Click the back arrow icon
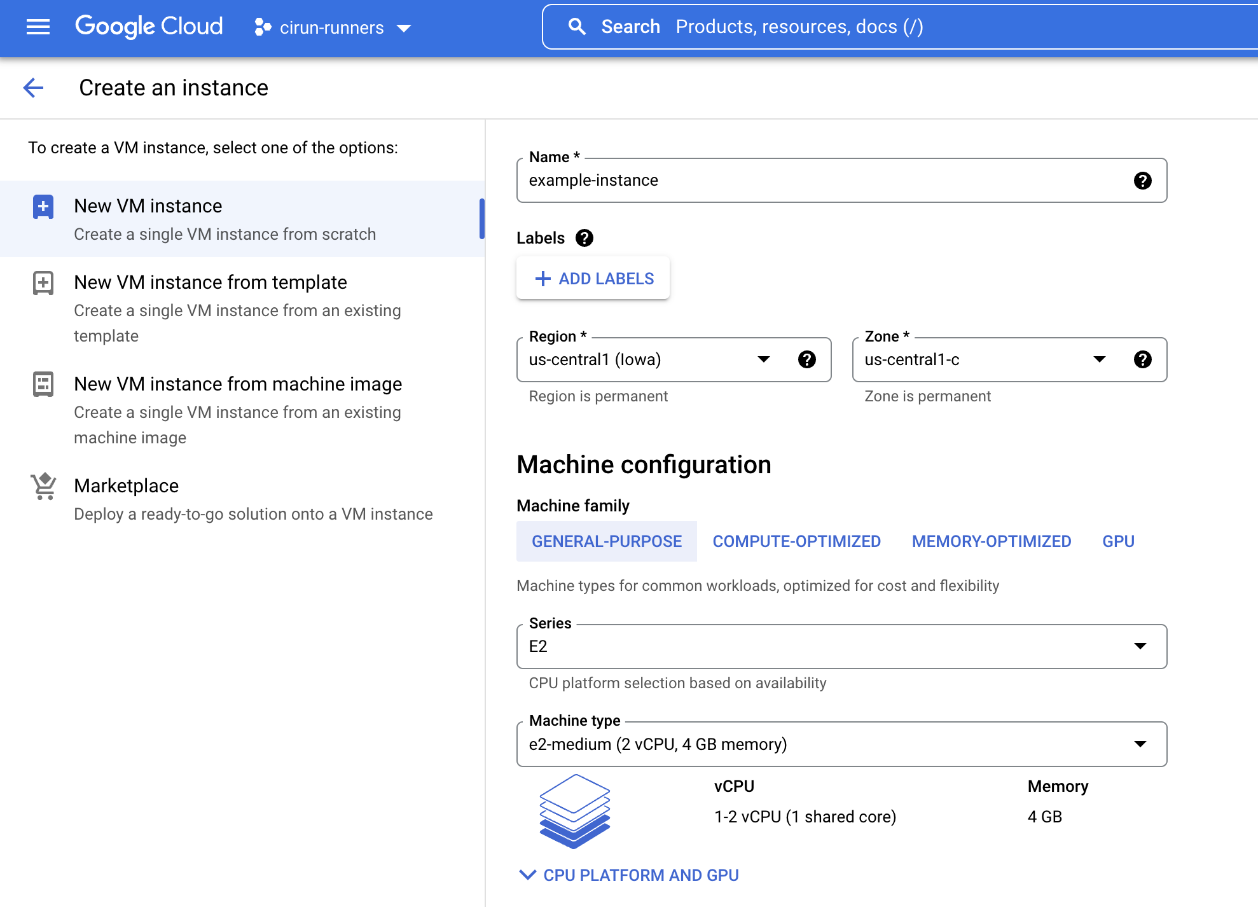 (x=33, y=88)
